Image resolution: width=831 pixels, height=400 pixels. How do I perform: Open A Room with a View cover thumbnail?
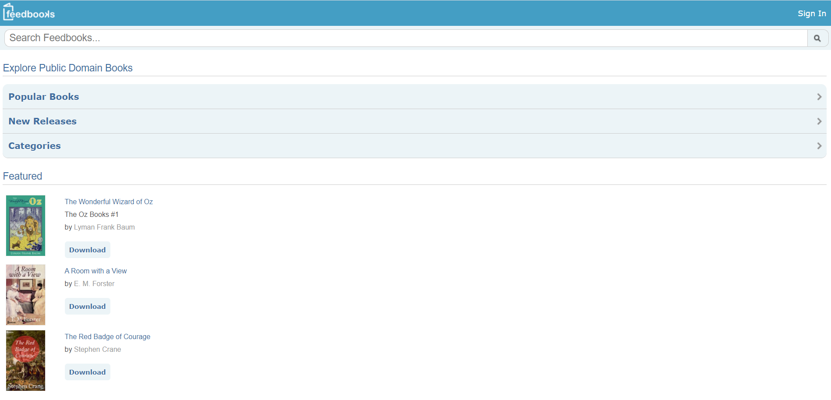tap(25, 294)
